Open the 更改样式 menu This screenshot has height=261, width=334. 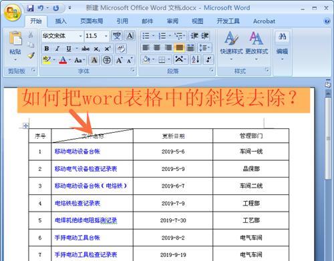(x=257, y=46)
